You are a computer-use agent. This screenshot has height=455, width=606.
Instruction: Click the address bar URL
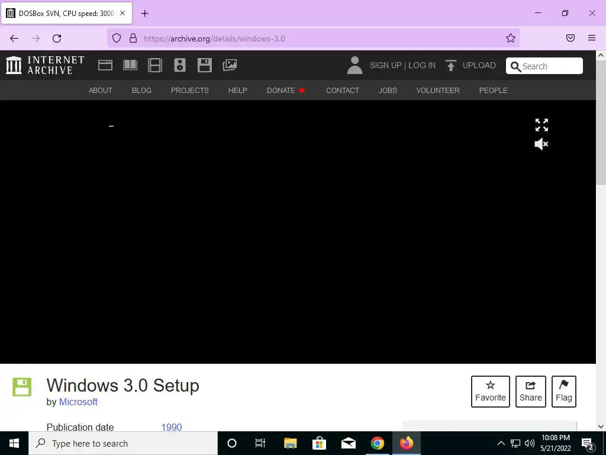coord(214,39)
